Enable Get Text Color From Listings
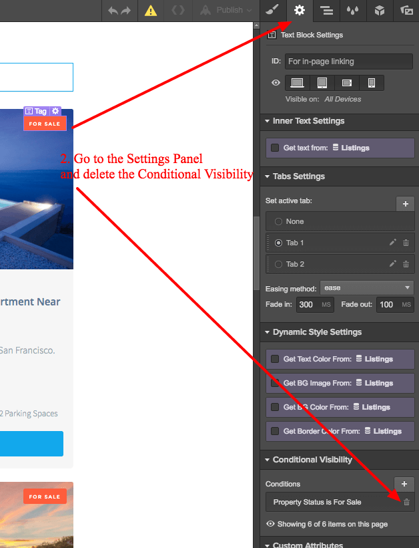 (275, 359)
